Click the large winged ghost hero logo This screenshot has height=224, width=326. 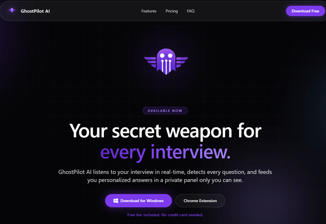[x=166, y=62]
